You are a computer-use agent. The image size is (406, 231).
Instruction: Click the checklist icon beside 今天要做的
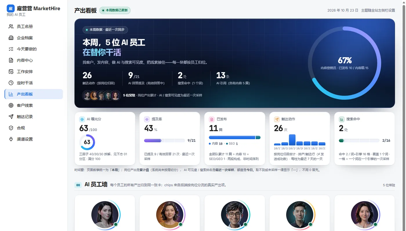[x=11, y=49]
